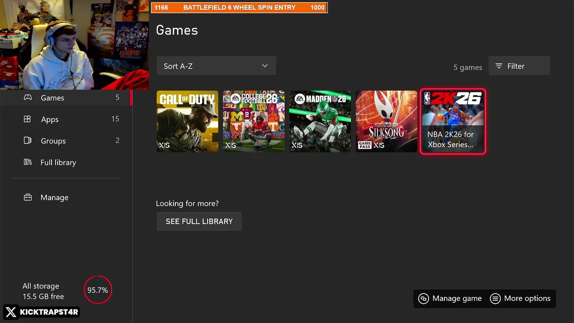574x323 pixels.
Task: Select the Call of Duty game tile
Action: (x=187, y=121)
